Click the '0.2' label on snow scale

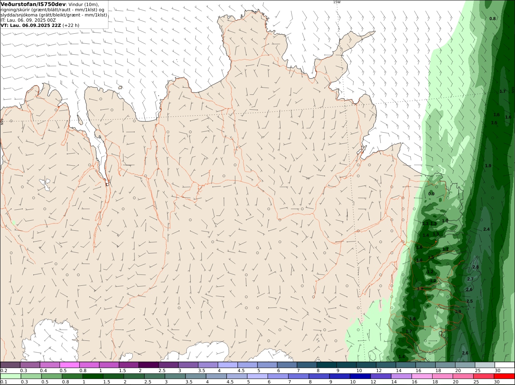click(x=3, y=371)
